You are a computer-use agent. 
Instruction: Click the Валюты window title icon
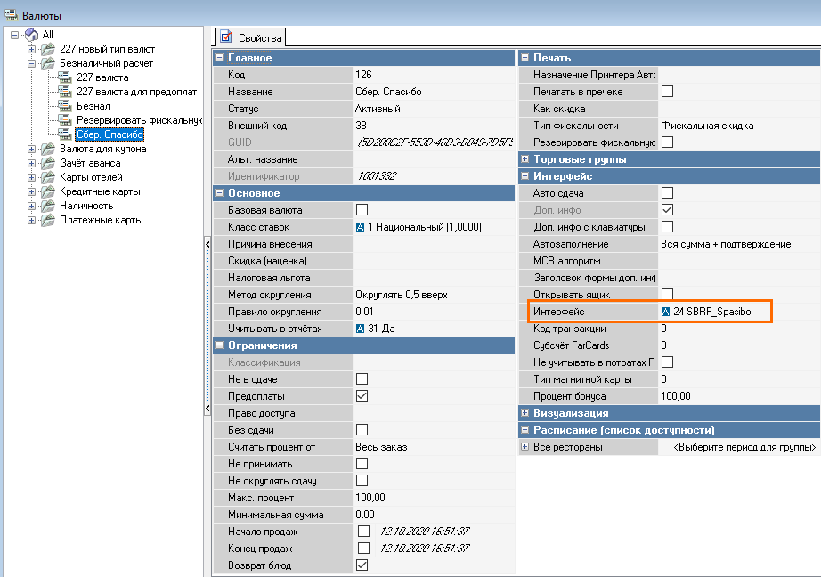pos(11,12)
